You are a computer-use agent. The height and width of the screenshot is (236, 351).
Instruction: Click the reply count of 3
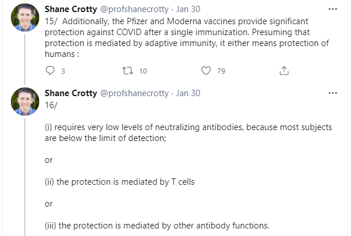63,71
